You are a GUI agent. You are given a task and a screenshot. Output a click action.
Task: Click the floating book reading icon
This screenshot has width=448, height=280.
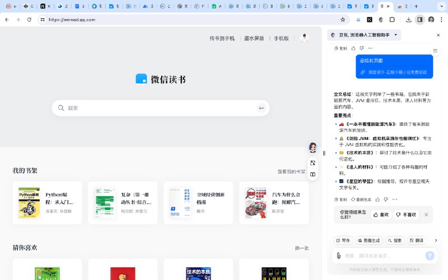pyautogui.click(x=312, y=174)
